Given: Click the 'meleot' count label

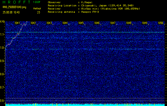Looking at the screenshot, I should (x=37, y=8).
